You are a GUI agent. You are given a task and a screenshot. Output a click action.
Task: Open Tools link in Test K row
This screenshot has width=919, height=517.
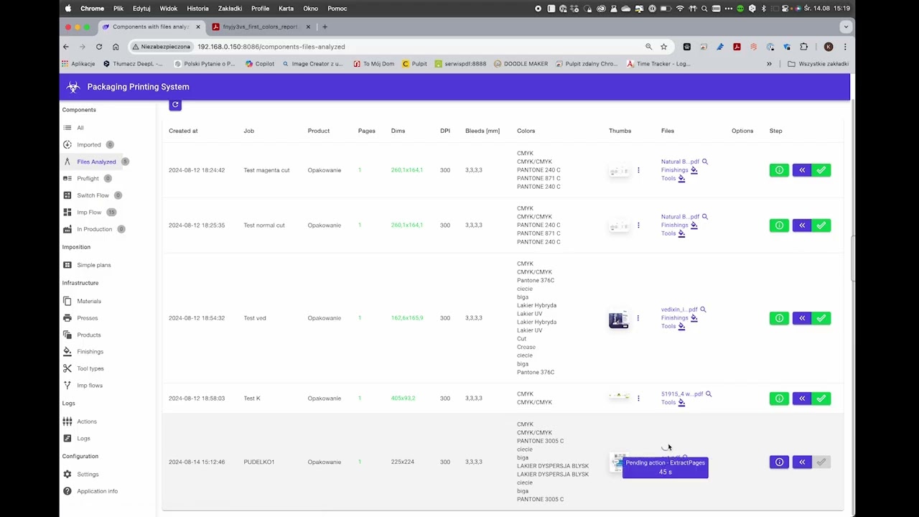point(668,402)
